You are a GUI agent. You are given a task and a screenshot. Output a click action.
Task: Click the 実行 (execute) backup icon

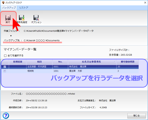pyautogui.click(x=8, y=19)
